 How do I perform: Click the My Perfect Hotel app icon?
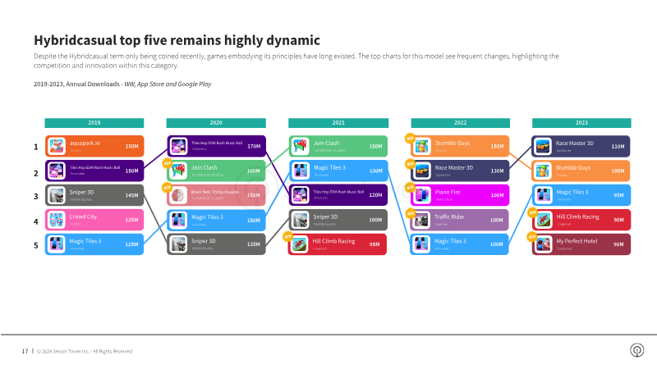(544, 244)
